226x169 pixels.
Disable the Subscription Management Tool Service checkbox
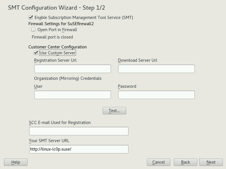pyautogui.click(x=31, y=18)
